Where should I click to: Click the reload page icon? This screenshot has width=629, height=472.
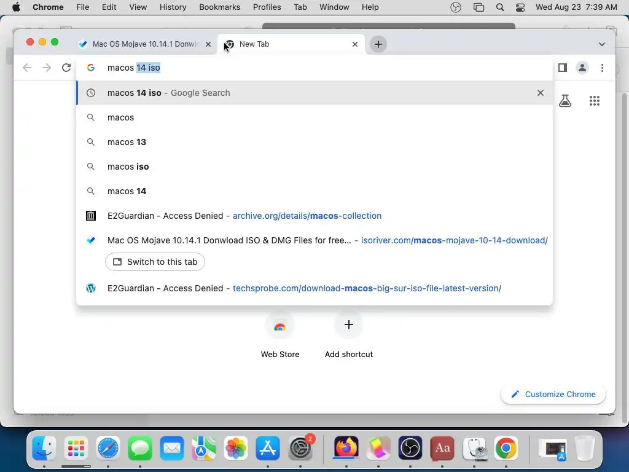[x=66, y=68]
